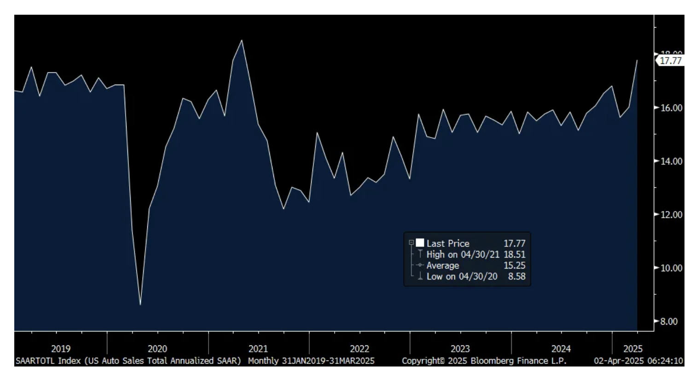Click the white Last Price color swatch

pyautogui.click(x=420, y=243)
